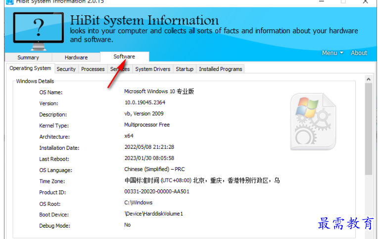Click the C:\Windows value

click(139, 202)
